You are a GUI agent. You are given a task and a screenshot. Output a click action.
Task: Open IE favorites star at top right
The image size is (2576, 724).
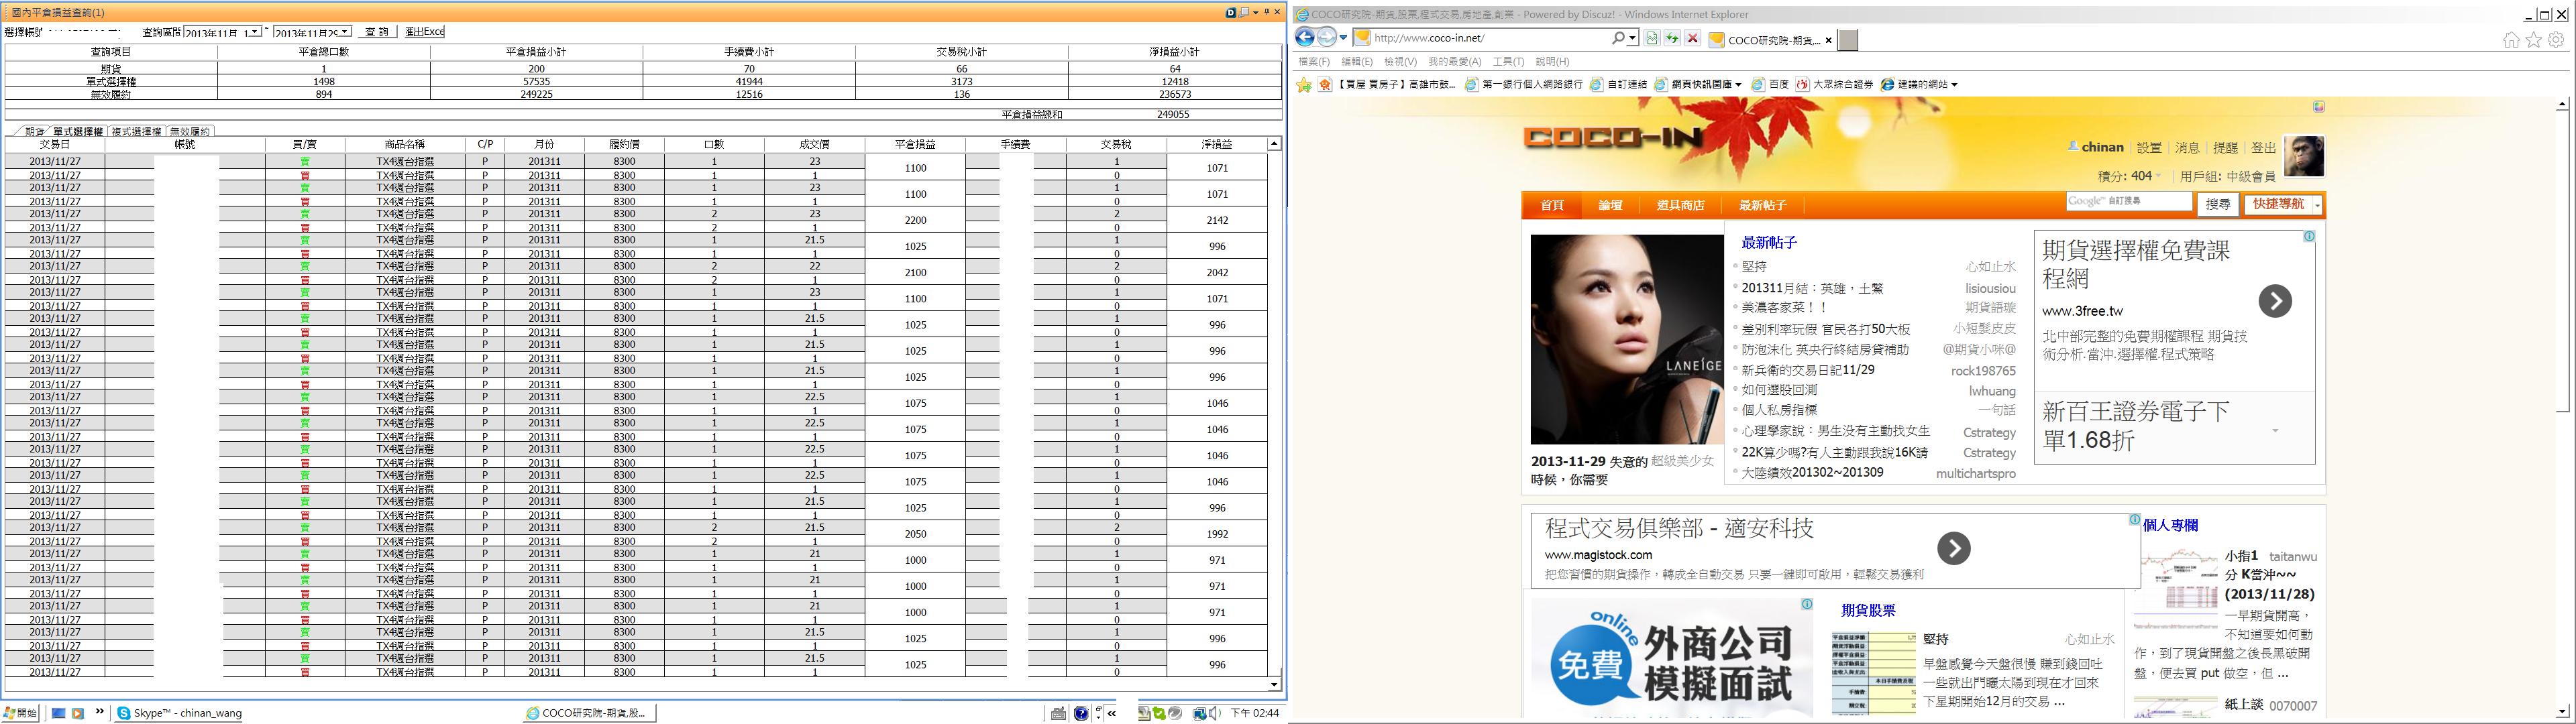click(x=2533, y=40)
